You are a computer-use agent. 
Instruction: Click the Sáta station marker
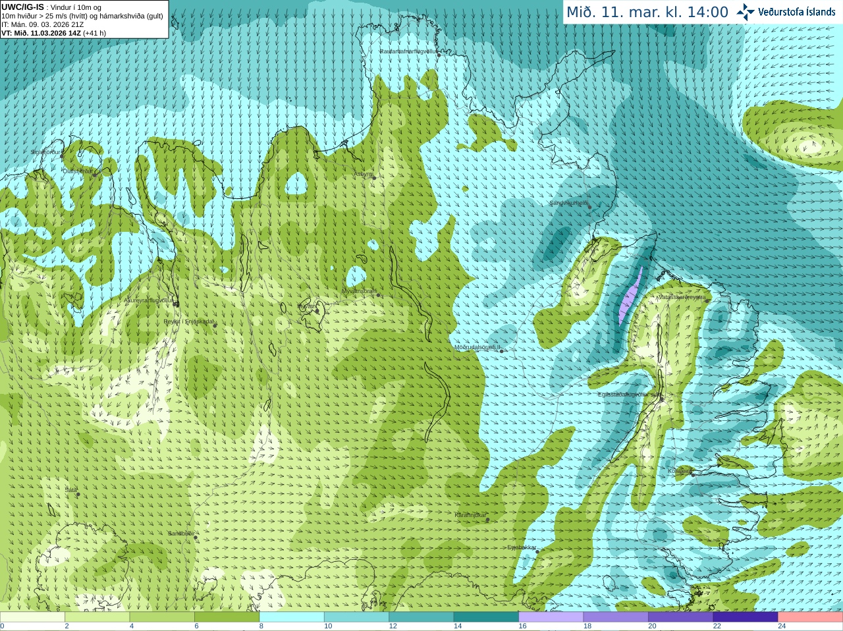[x=78, y=494]
